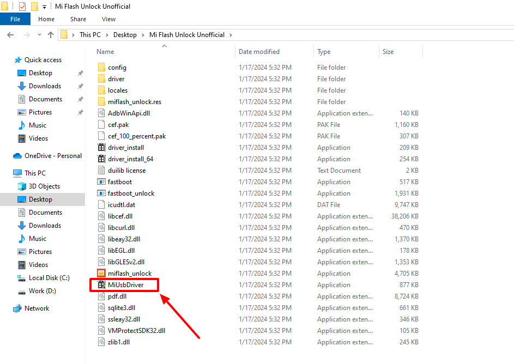Select the libEGL.dll file name
The width and height of the screenshot is (514, 364).
(121, 251)
